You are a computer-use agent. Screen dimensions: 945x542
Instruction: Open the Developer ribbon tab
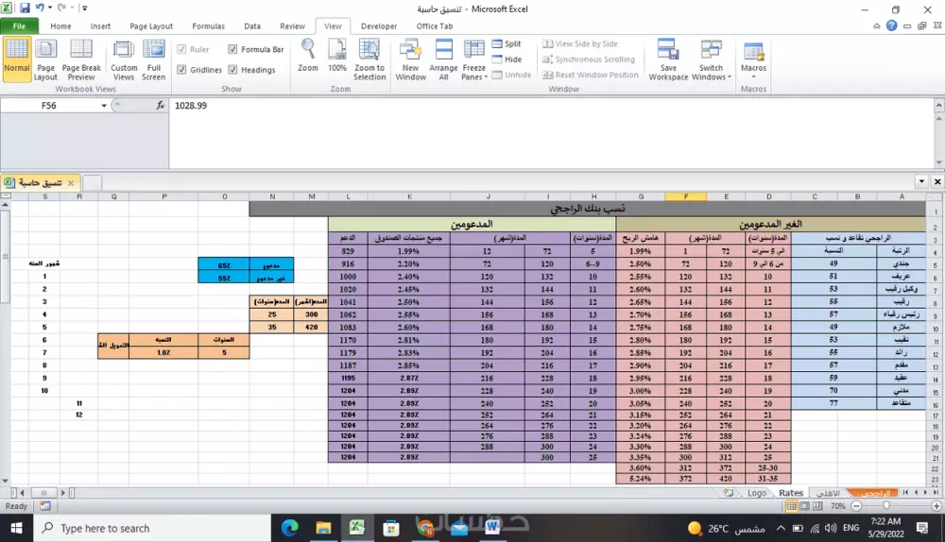tap(379, 25)
